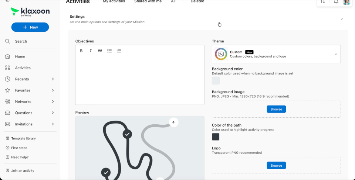
Task: Open the Invitations envelope icon
Action: 7,124
